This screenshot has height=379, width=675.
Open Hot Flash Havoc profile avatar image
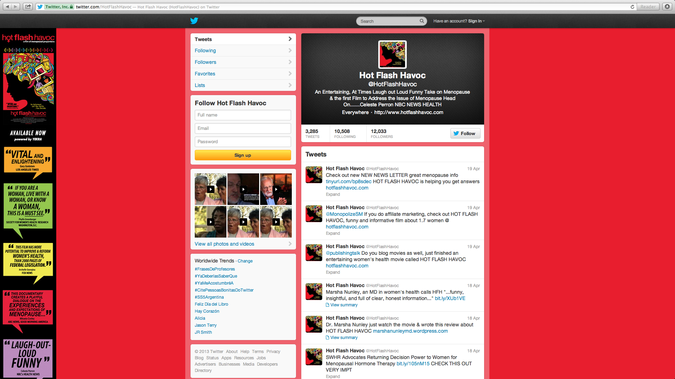point(392,54)
